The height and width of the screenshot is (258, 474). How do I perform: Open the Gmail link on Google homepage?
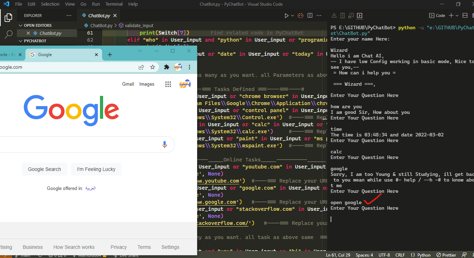pyautogui.click(x=128, y=84)
